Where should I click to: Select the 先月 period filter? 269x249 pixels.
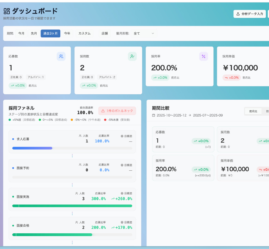click(34, 33)
